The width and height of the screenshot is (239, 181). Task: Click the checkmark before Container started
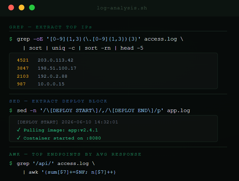click(x=19, y=138)
